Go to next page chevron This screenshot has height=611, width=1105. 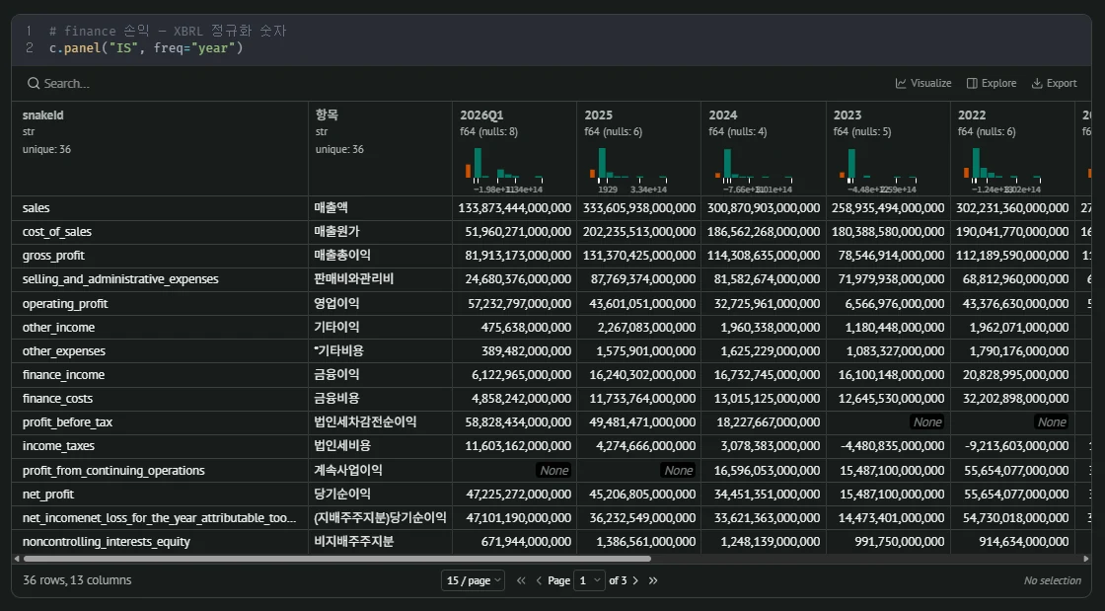635,580
